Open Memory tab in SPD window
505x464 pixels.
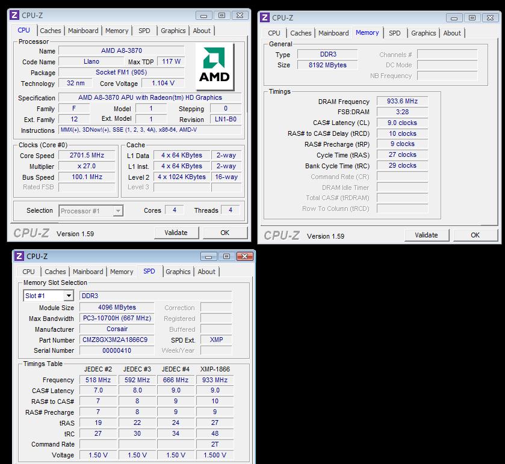(122, 272)
